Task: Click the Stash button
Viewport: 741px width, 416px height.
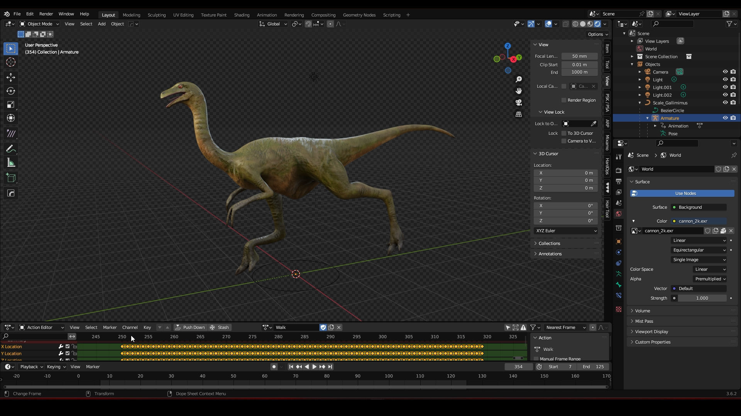Action: click(x=219, y=327)
